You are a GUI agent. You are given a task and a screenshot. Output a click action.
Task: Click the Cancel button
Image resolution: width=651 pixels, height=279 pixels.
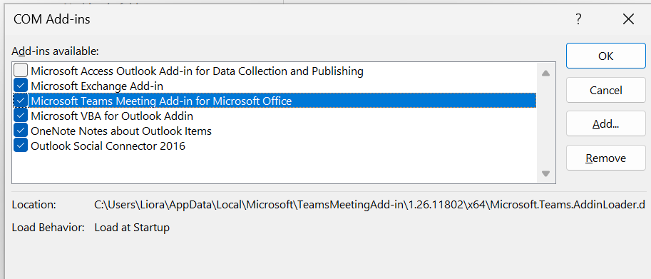point(606,90)
